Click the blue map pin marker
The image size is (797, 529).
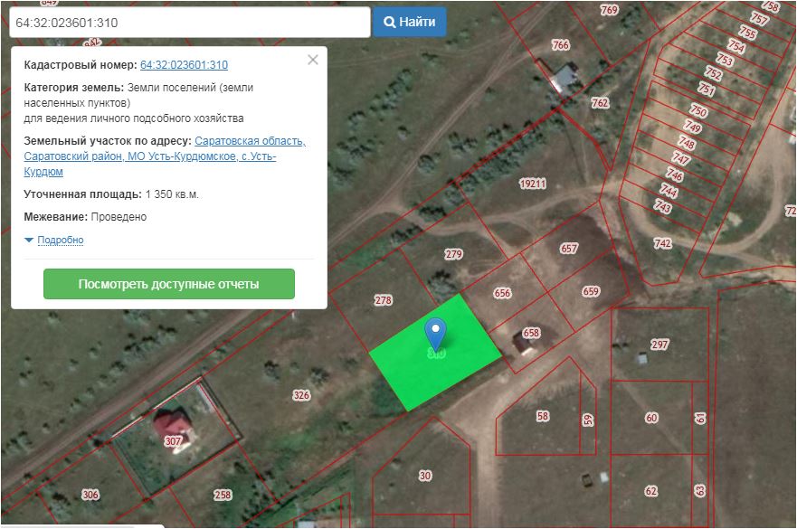click(436, 333)
